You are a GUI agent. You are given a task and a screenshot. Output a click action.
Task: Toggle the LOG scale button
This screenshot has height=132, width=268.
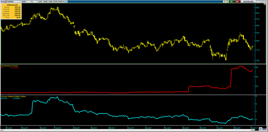click(x=40, y=2)
